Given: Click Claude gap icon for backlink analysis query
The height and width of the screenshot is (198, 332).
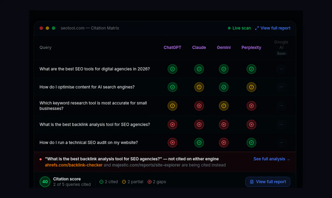Looking at the screenshot, I should click(x=199, y=125).
